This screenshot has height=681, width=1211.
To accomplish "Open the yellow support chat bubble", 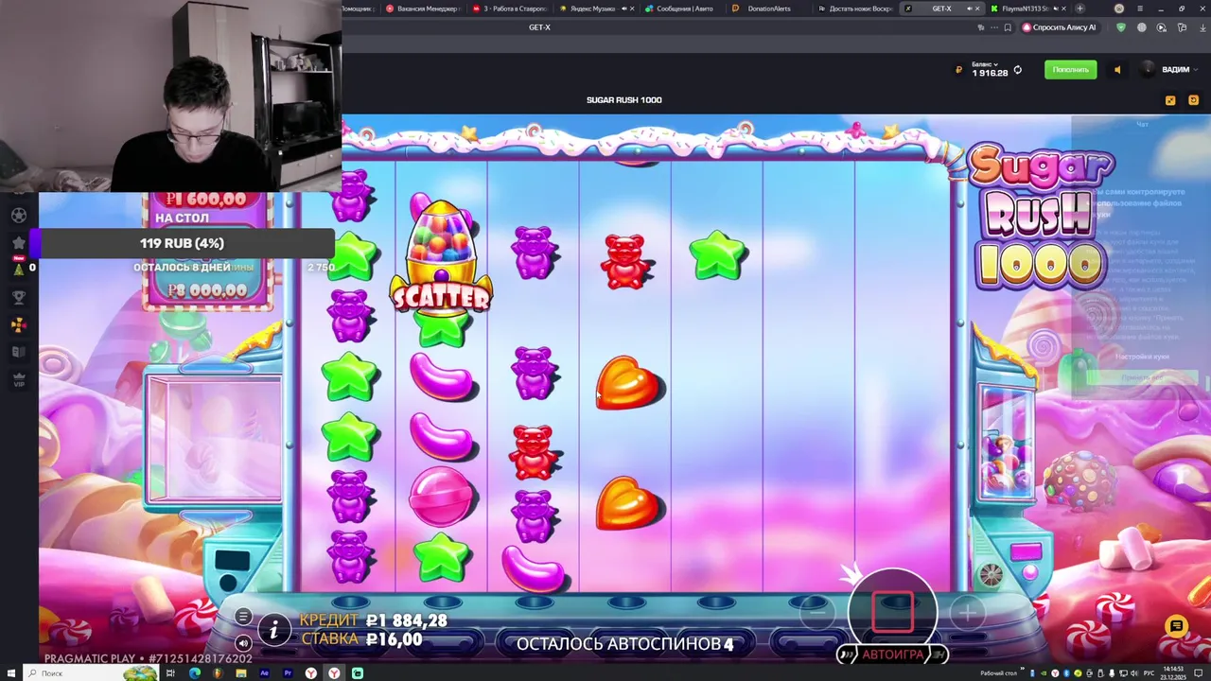I will [x=1176, y=626].
